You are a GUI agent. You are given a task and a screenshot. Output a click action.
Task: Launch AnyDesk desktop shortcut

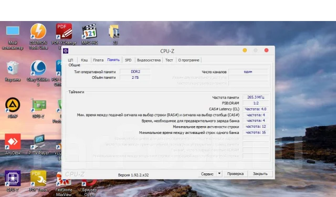(x=13, y=144)
